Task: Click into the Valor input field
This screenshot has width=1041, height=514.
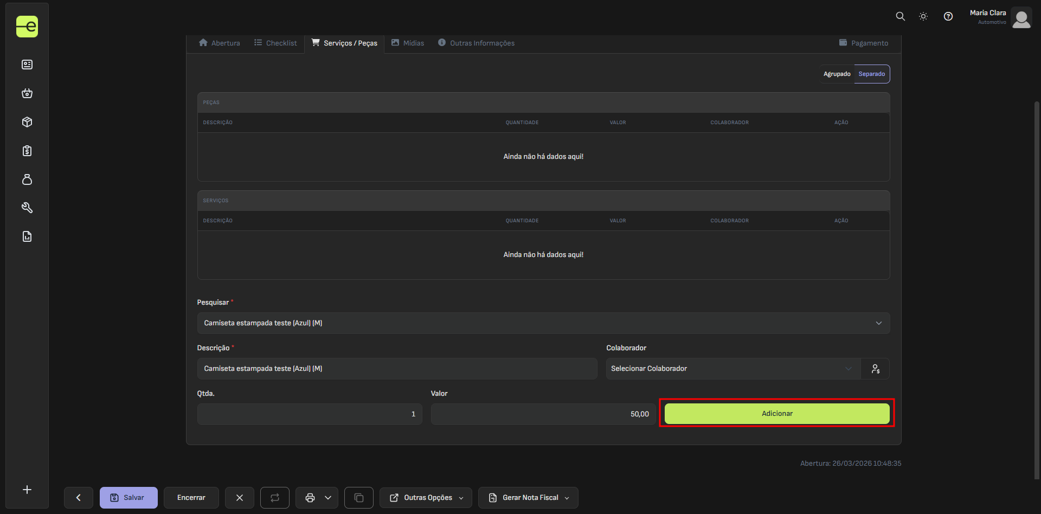Action: [x=542, y=414]
